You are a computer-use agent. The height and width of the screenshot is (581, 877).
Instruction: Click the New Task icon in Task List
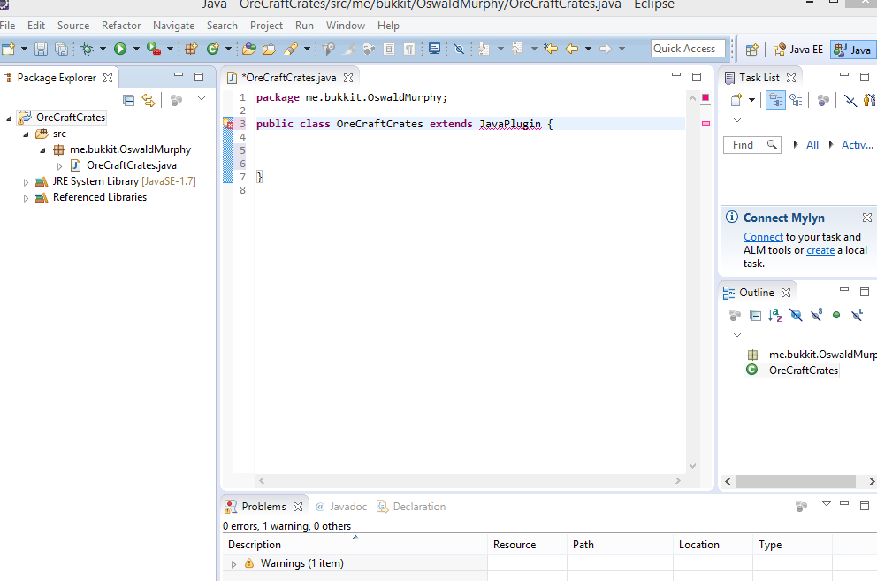736,100
